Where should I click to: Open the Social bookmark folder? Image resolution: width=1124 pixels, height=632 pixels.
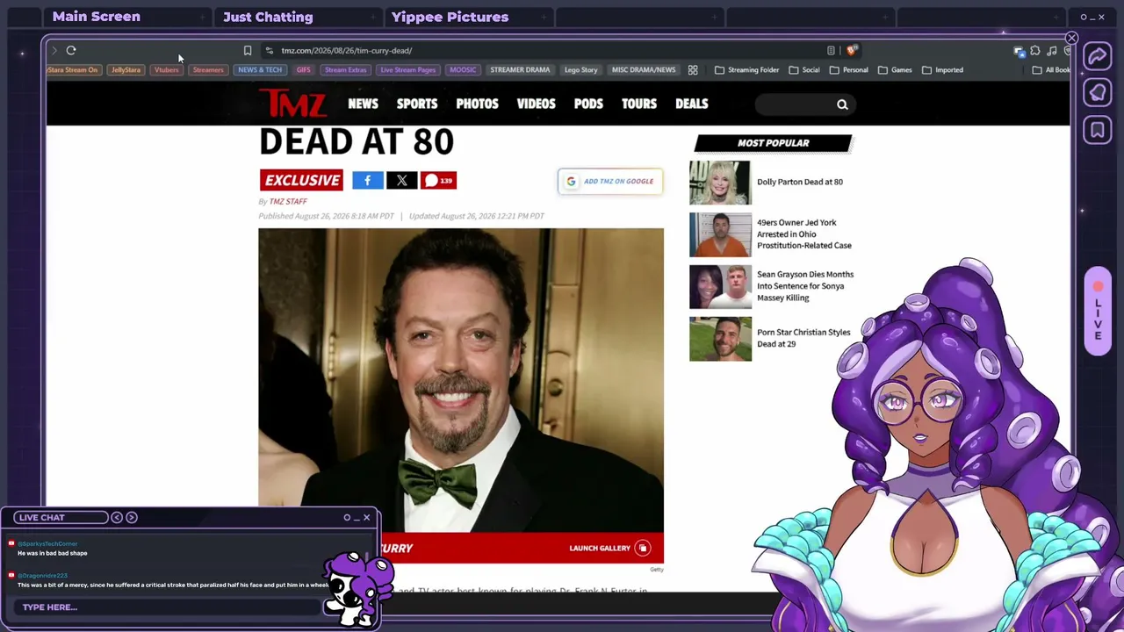click(803, 70)
